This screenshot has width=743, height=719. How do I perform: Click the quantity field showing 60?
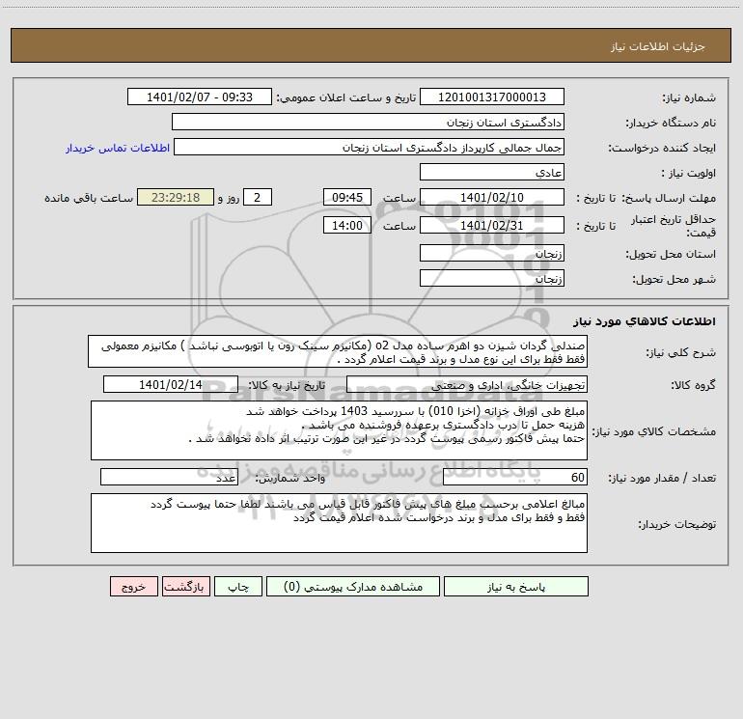515,478
